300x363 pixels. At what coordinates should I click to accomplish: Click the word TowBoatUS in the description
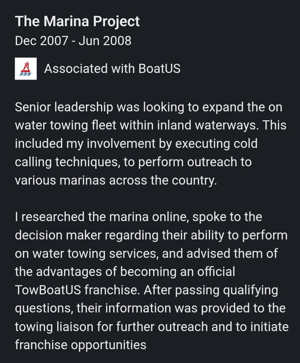[48, 290]
